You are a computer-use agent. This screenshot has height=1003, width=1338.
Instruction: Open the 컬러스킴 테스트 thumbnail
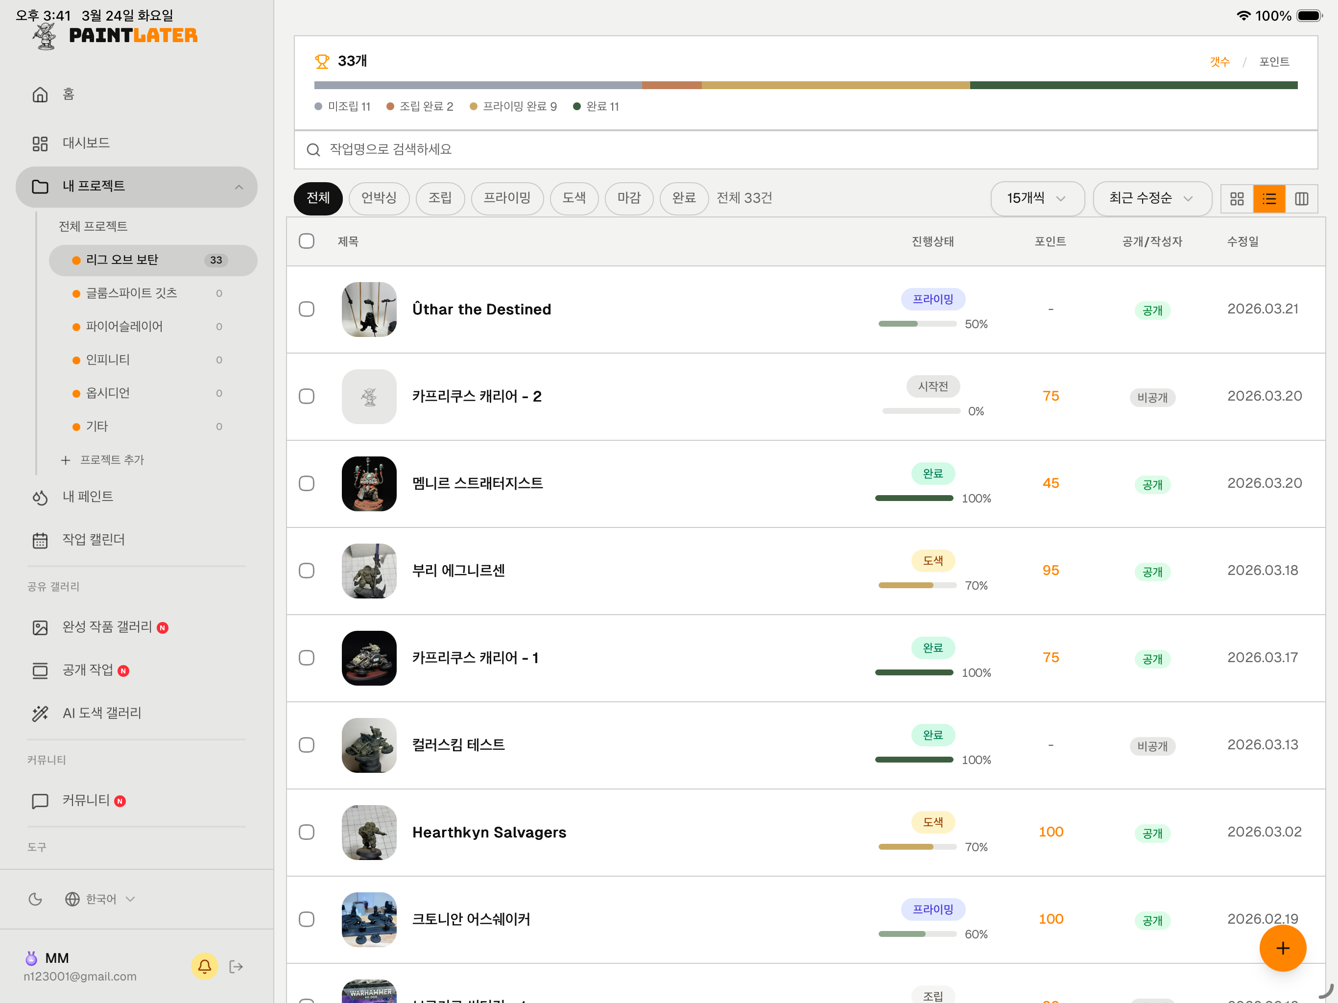click(369, 745)
